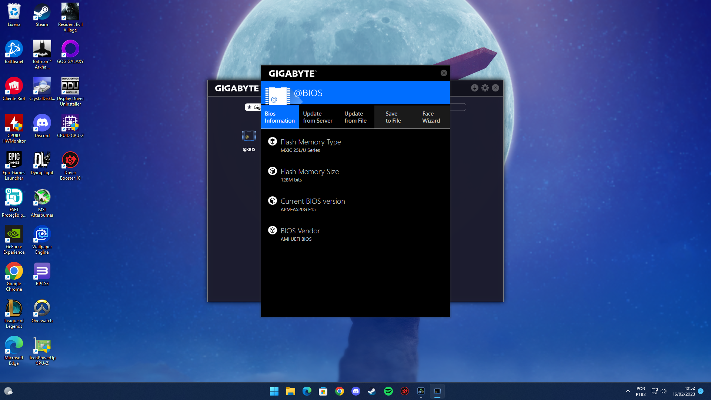Launch @BIOS from the Gigabyte App Center
Screen dimensions: 711x400
tap(249, 141)
